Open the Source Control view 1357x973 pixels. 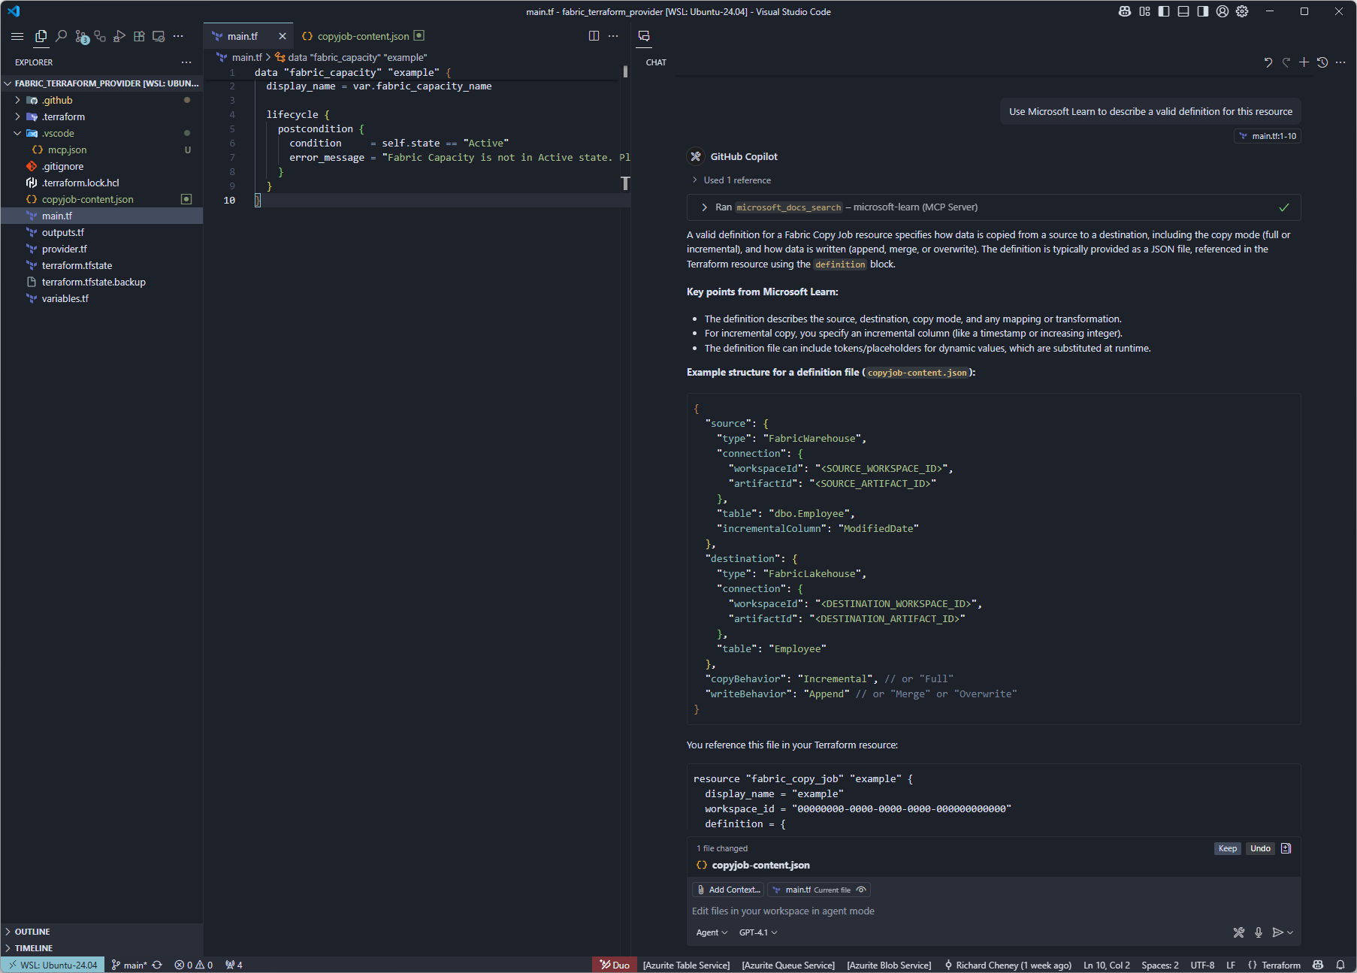[x=81, y=36]
